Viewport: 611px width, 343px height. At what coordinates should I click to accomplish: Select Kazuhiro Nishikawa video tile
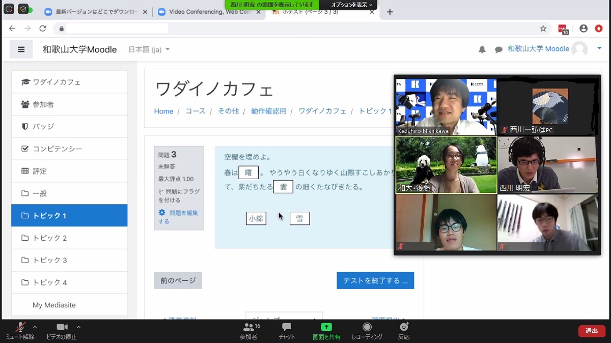pos(446,106)
